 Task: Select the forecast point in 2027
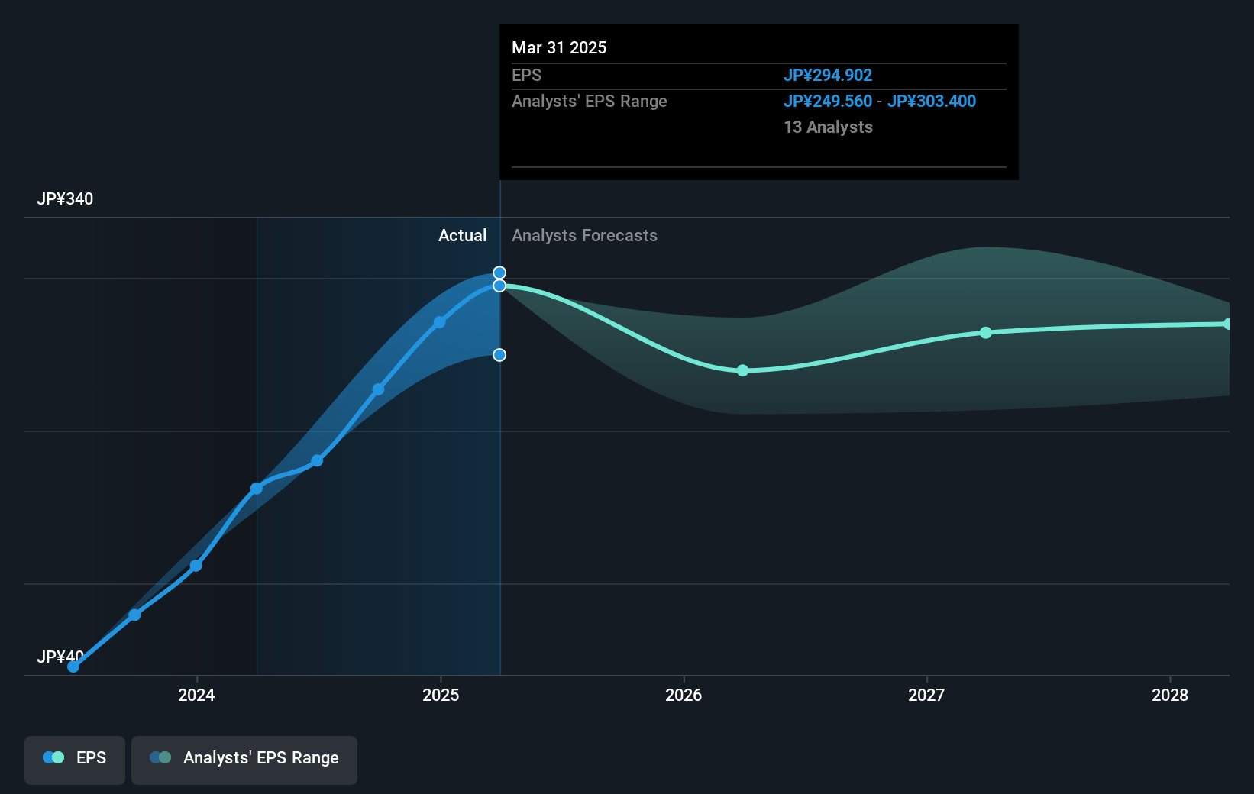(986, 333)
